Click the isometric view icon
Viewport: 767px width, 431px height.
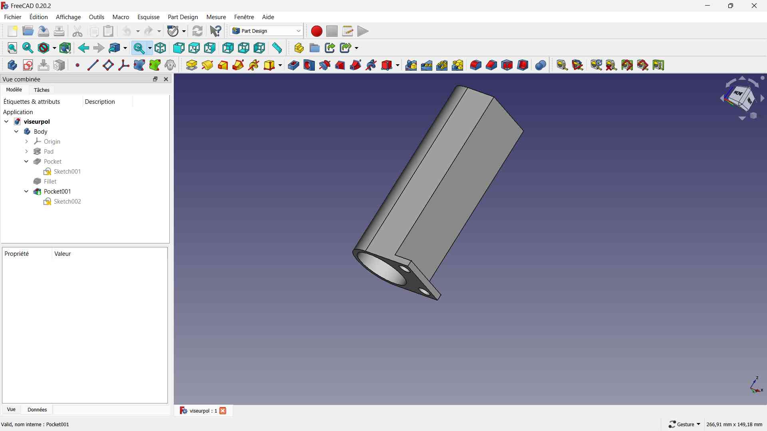pyautogui.click(x=160, y=48)
